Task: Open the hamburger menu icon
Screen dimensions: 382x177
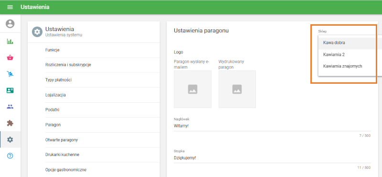Action: tap(10, 7)
